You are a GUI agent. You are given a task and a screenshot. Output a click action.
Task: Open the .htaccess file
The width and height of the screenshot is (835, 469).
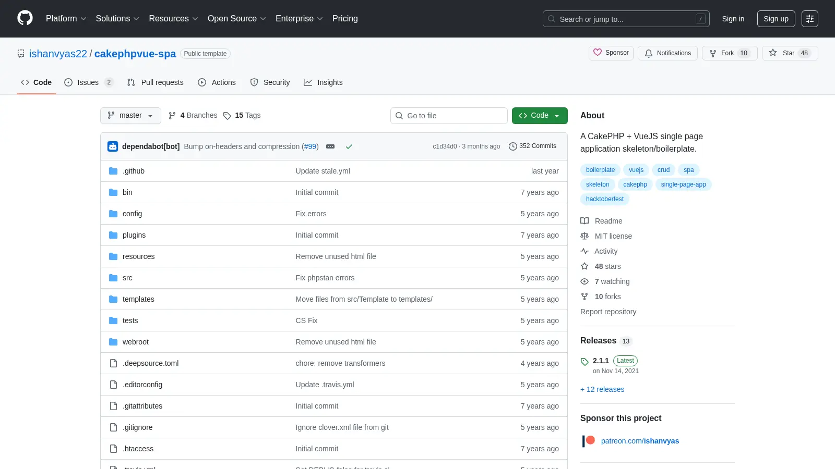pos(138,449)
